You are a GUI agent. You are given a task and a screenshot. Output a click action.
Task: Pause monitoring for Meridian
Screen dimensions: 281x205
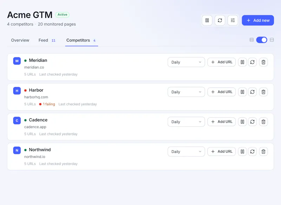[242, 62]
